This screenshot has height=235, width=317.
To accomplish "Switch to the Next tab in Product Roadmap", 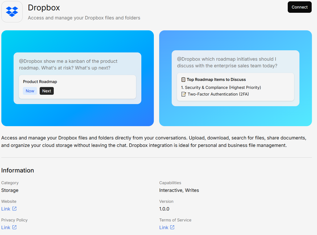I will [47, 91].
